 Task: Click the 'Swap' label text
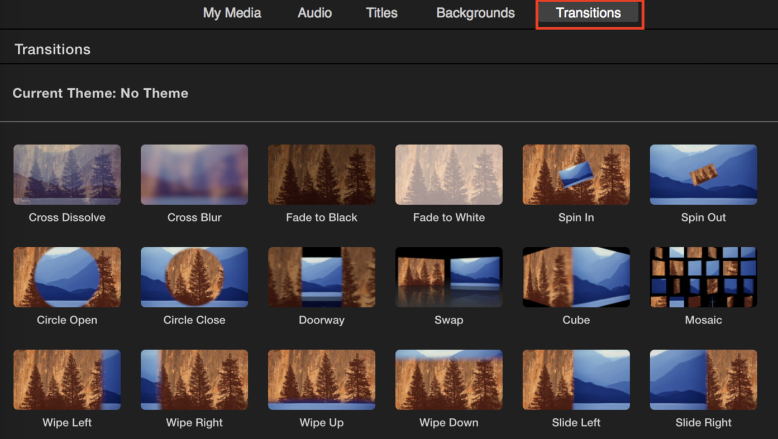449,320
